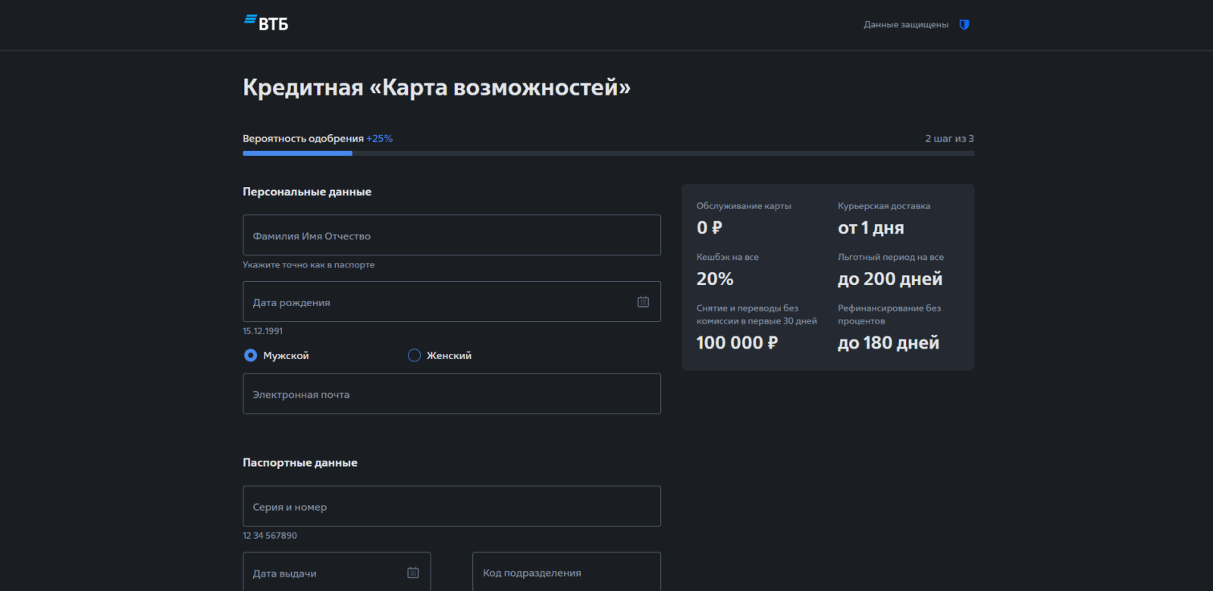The height and width of the screenshot is (591, 1213).
Task: Select the Мужской radio button
Action: point(250,355)
